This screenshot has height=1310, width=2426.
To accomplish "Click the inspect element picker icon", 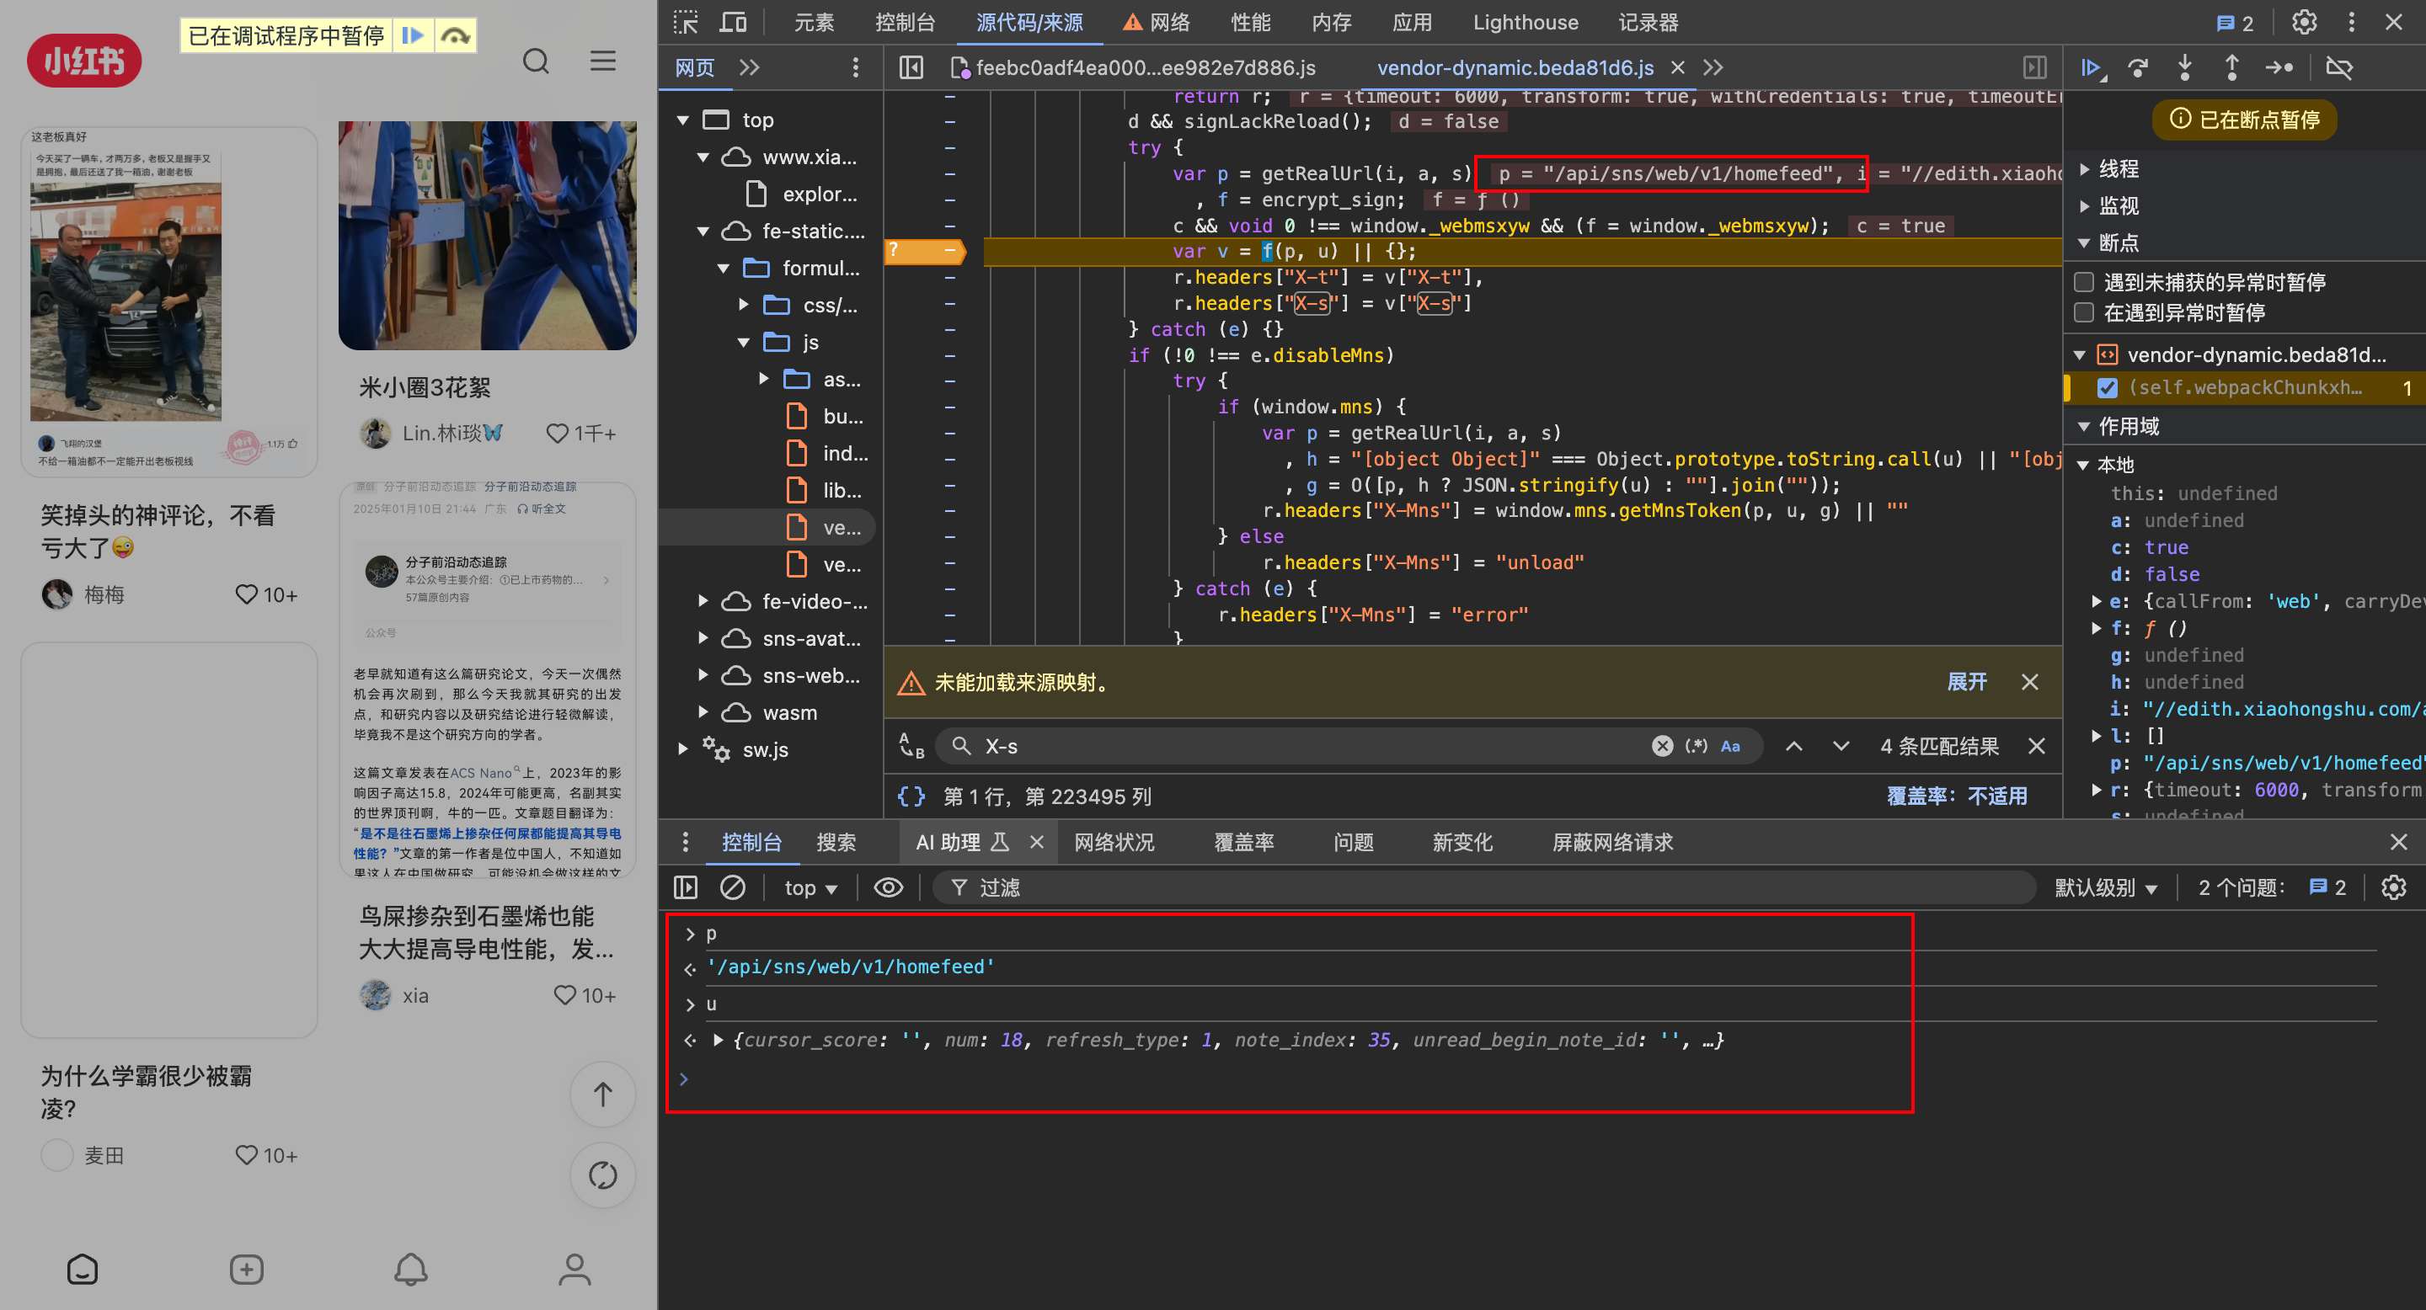I will point(686,23).
